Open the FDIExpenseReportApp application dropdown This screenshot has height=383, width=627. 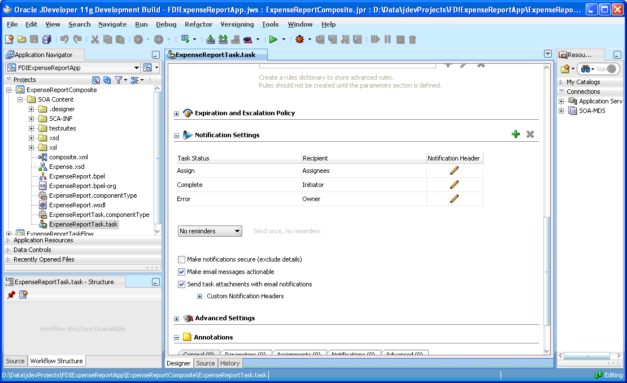pyautogui.click(x=73, y=68)
